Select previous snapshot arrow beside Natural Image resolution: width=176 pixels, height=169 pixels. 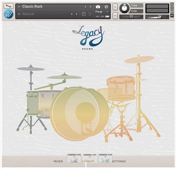[x=72, y=14]
